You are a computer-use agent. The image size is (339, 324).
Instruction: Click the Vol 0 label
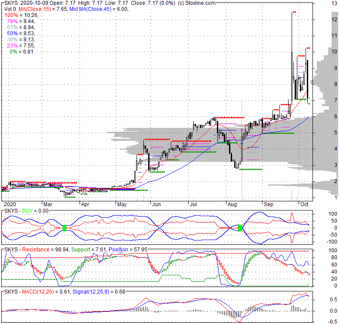[x=10, y=9]
